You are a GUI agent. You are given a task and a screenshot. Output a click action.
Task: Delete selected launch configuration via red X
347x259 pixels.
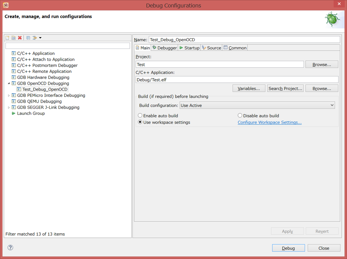[x=20, y=38]
